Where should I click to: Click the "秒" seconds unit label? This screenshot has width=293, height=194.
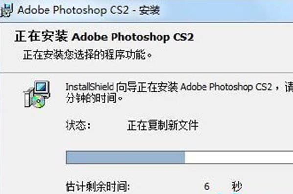pyautogui.click(x=237, y=186)
